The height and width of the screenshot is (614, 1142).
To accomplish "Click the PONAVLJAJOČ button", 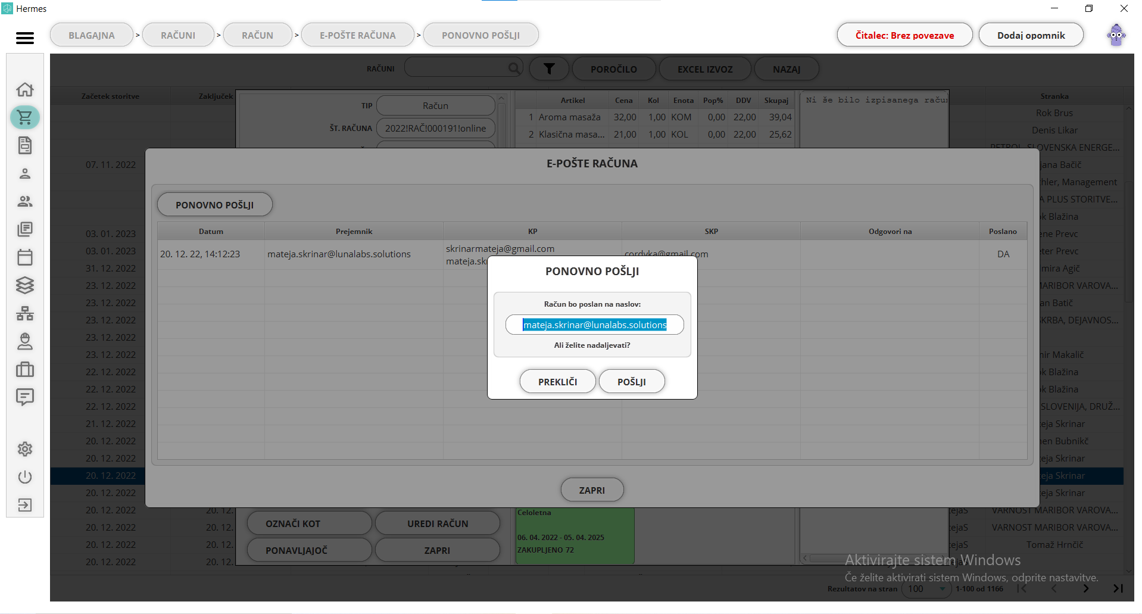I will point(310,550).
